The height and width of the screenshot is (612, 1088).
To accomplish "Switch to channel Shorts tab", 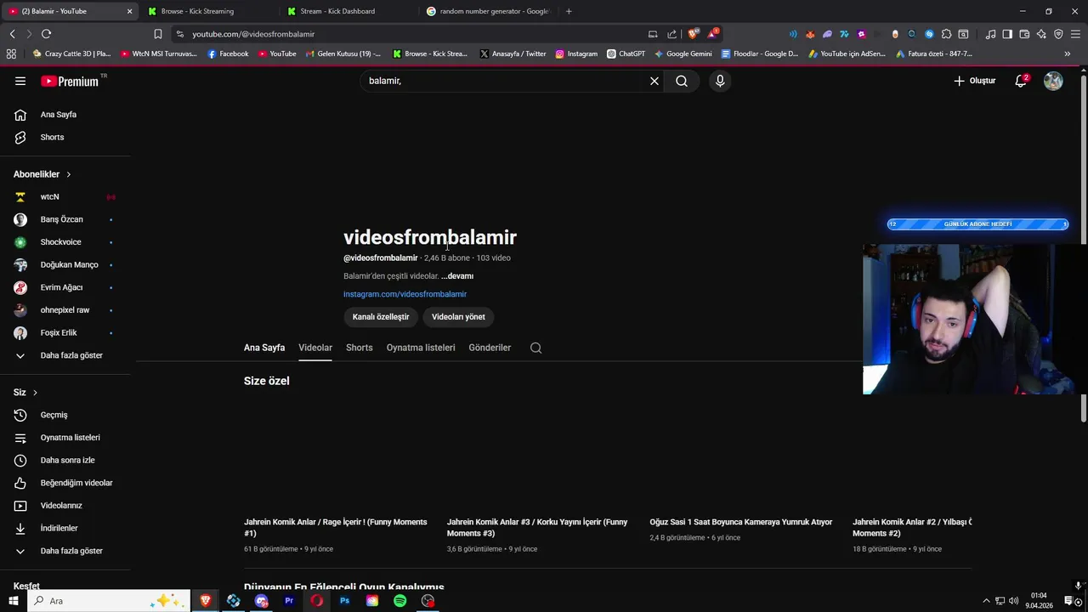I will 360,348.
